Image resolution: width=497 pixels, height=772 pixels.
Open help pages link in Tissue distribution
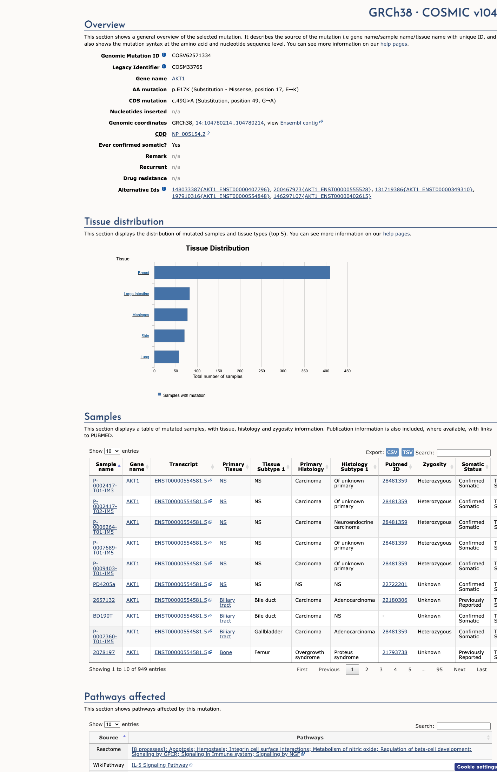click(396, 234)
